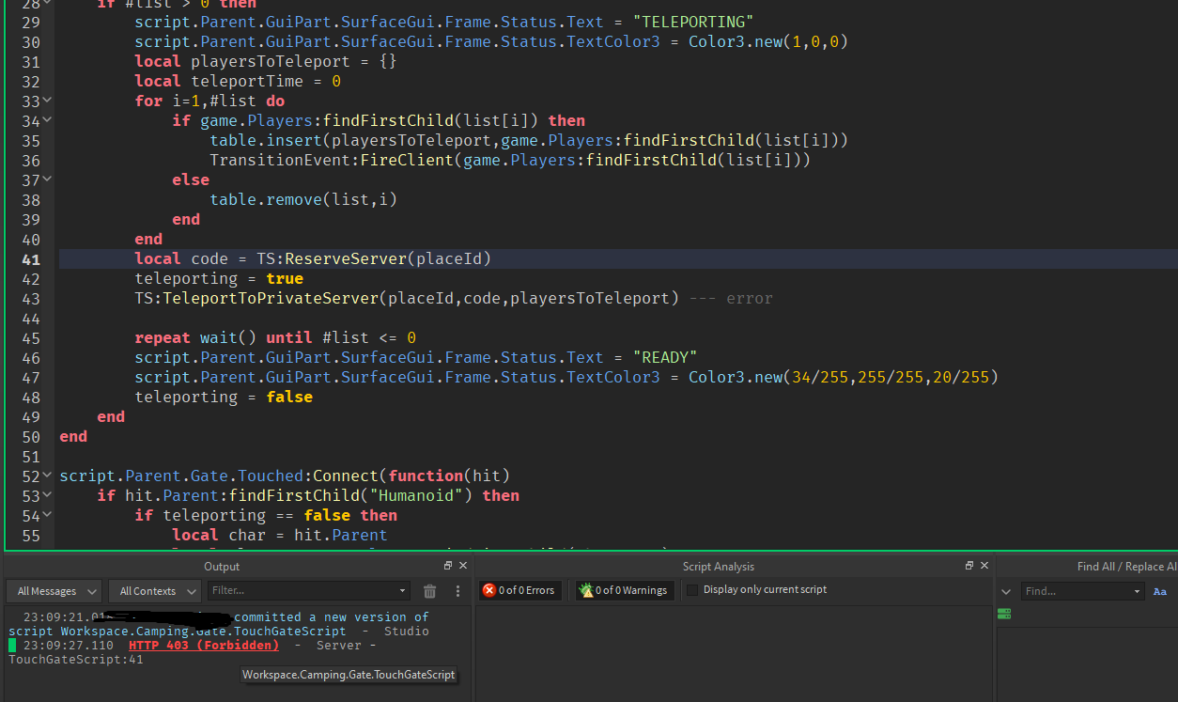Clear the Output log with the trash icon
1178x702 pixels.
(429, 590)
